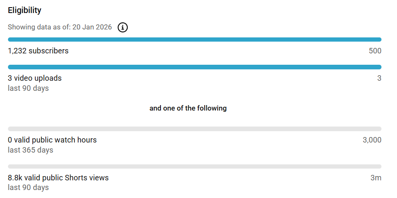Select the '8.8k valid public Shorts views' label
Image resolution: width=397 pixels, height=198 pixels.
pos(58,178)
